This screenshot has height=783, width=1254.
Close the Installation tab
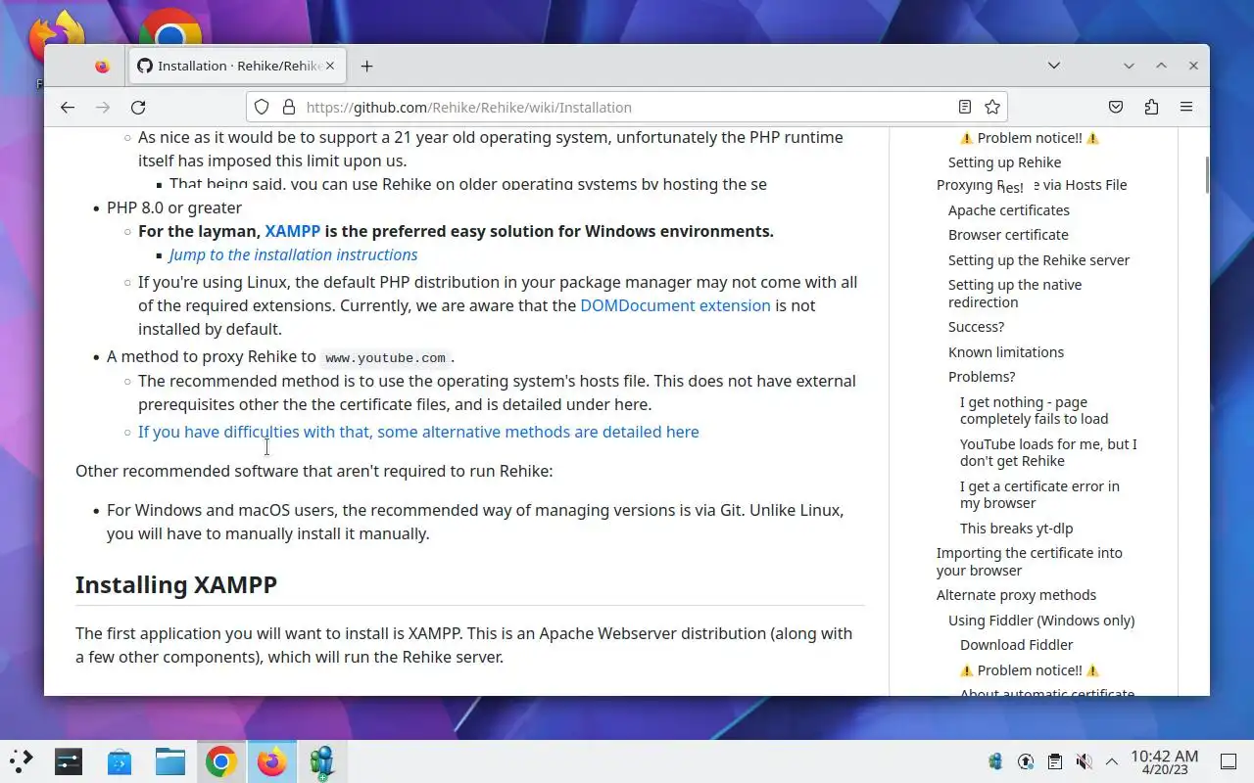(330, 66)
